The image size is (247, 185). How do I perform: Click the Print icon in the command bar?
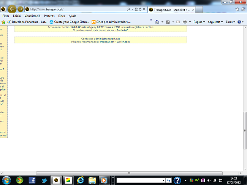tap(185, 22)
